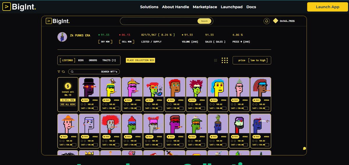The image size is (349, 165).
Task: Switch to the small dotted grid view
Action: 216,60
